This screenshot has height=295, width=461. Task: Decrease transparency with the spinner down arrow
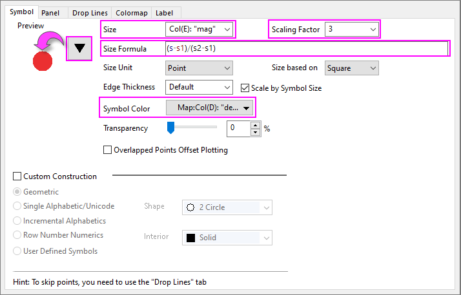tap(255, 132)
